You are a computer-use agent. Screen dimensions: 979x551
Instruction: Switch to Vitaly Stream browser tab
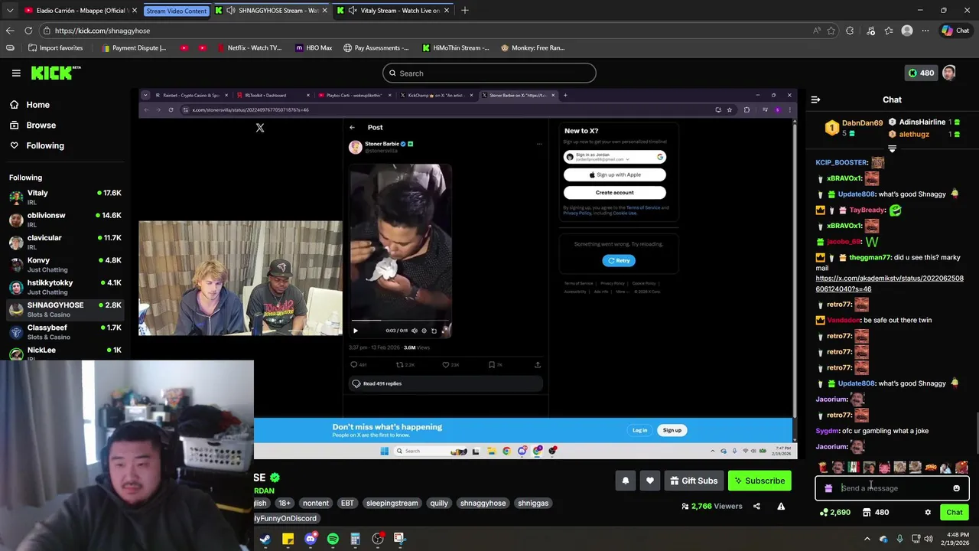click(x=392, y=11)
